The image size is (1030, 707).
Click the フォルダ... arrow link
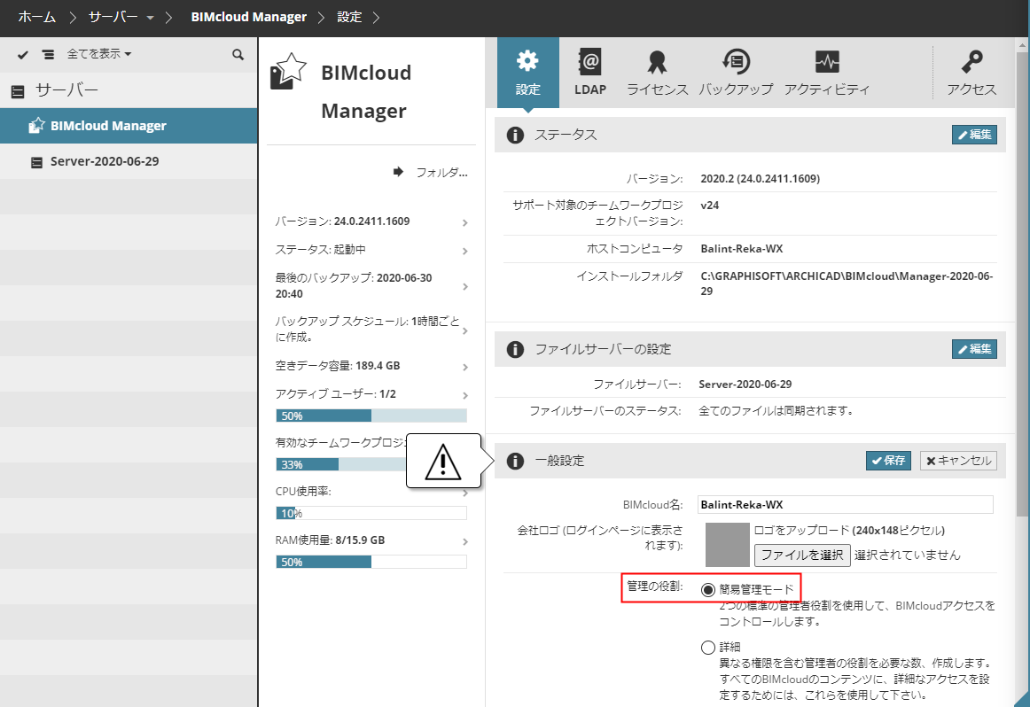[x=430, y=172]
